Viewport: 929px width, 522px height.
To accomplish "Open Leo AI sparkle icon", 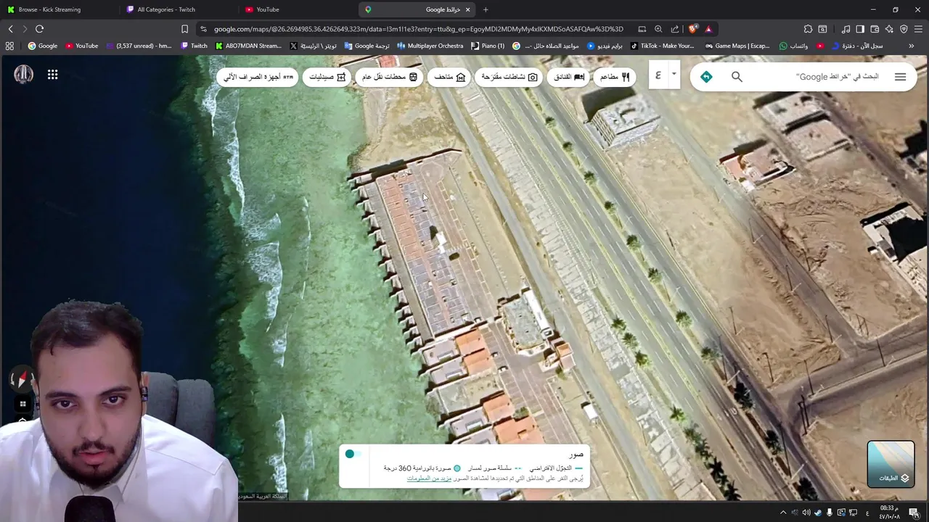I will pyautogui.click(x=889, y=29).
